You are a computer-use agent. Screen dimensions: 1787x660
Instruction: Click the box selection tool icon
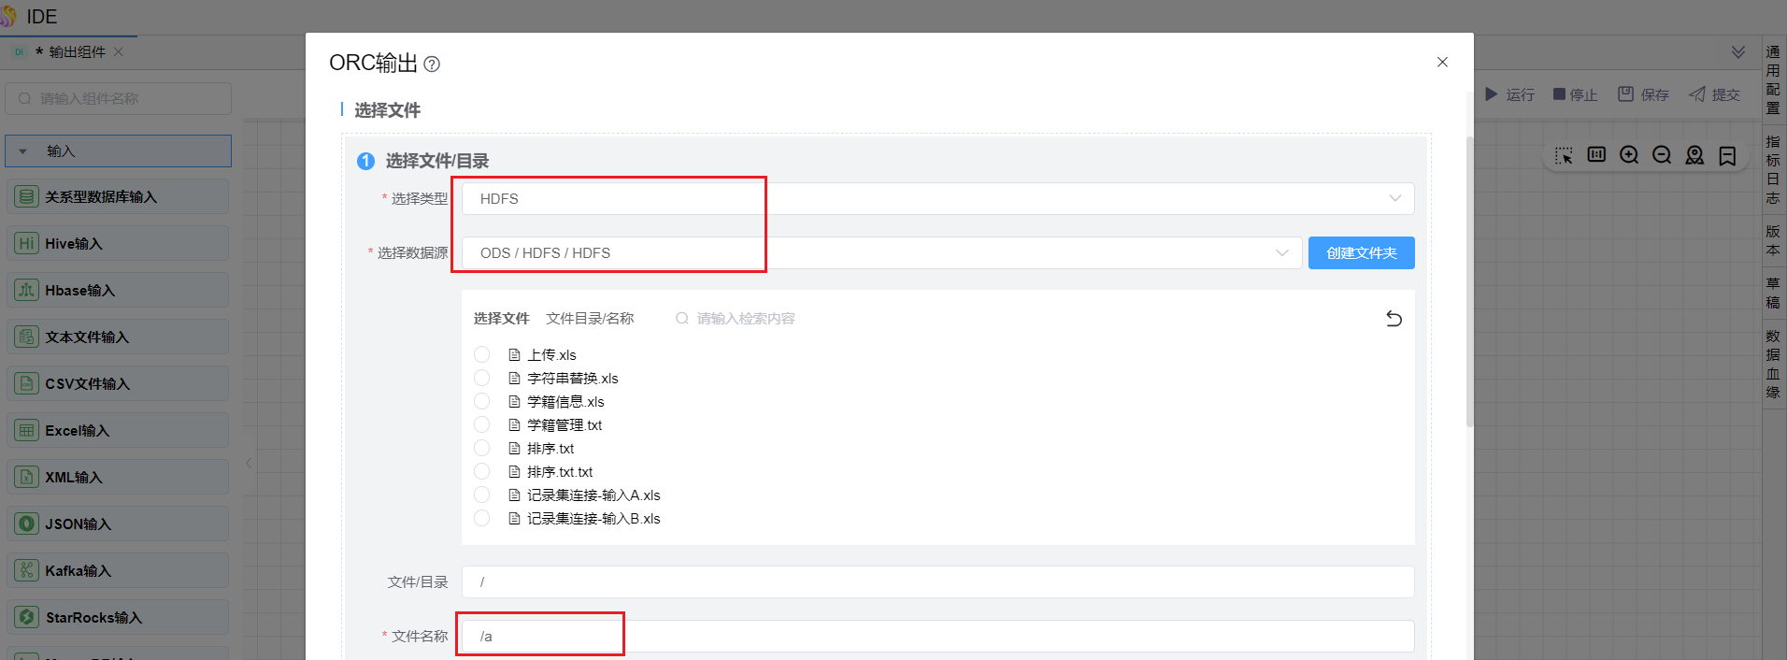click(x=1564, y=155)
